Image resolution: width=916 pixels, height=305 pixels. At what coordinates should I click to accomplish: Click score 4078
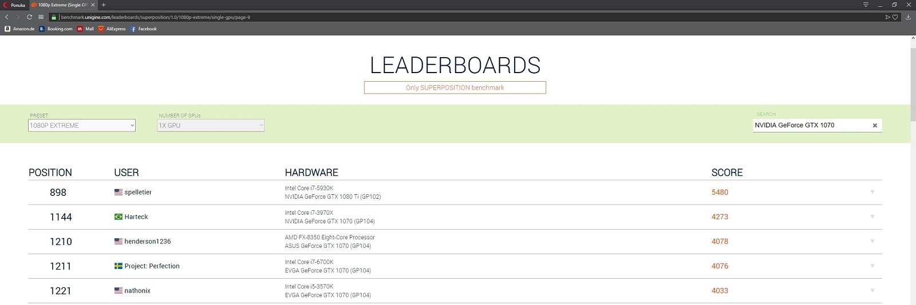pos(720,242)
